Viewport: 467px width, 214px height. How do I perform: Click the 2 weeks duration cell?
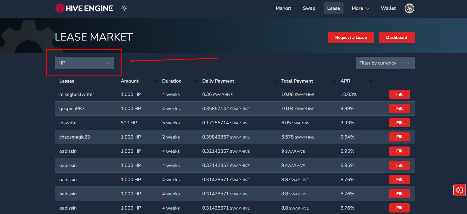(171, 137)
